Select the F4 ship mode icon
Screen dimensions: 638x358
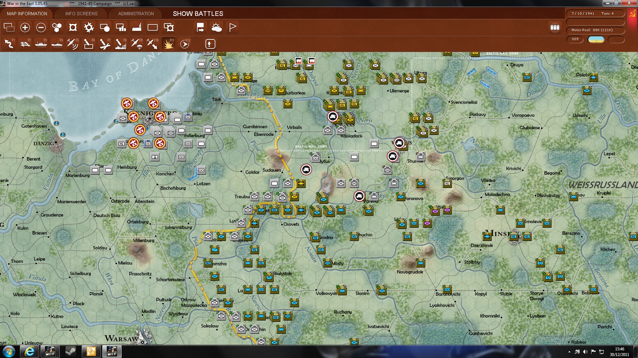click(57, 44)
